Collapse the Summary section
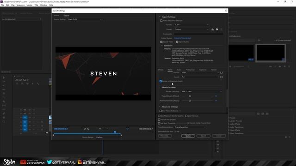The height and width of the screenshot is (166, 296). click(162, 46)
